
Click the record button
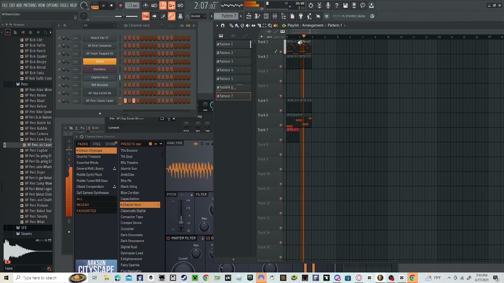120,6
